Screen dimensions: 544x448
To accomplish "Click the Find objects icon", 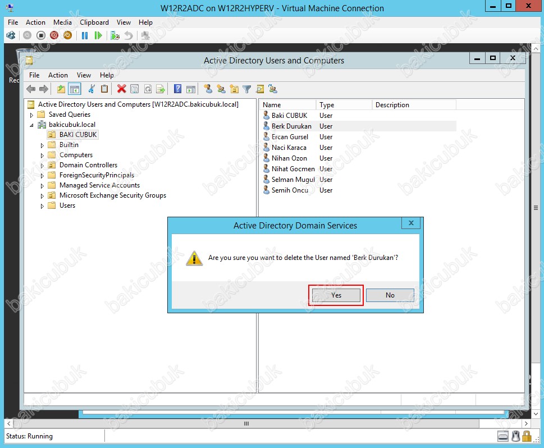I will point(260,89).
